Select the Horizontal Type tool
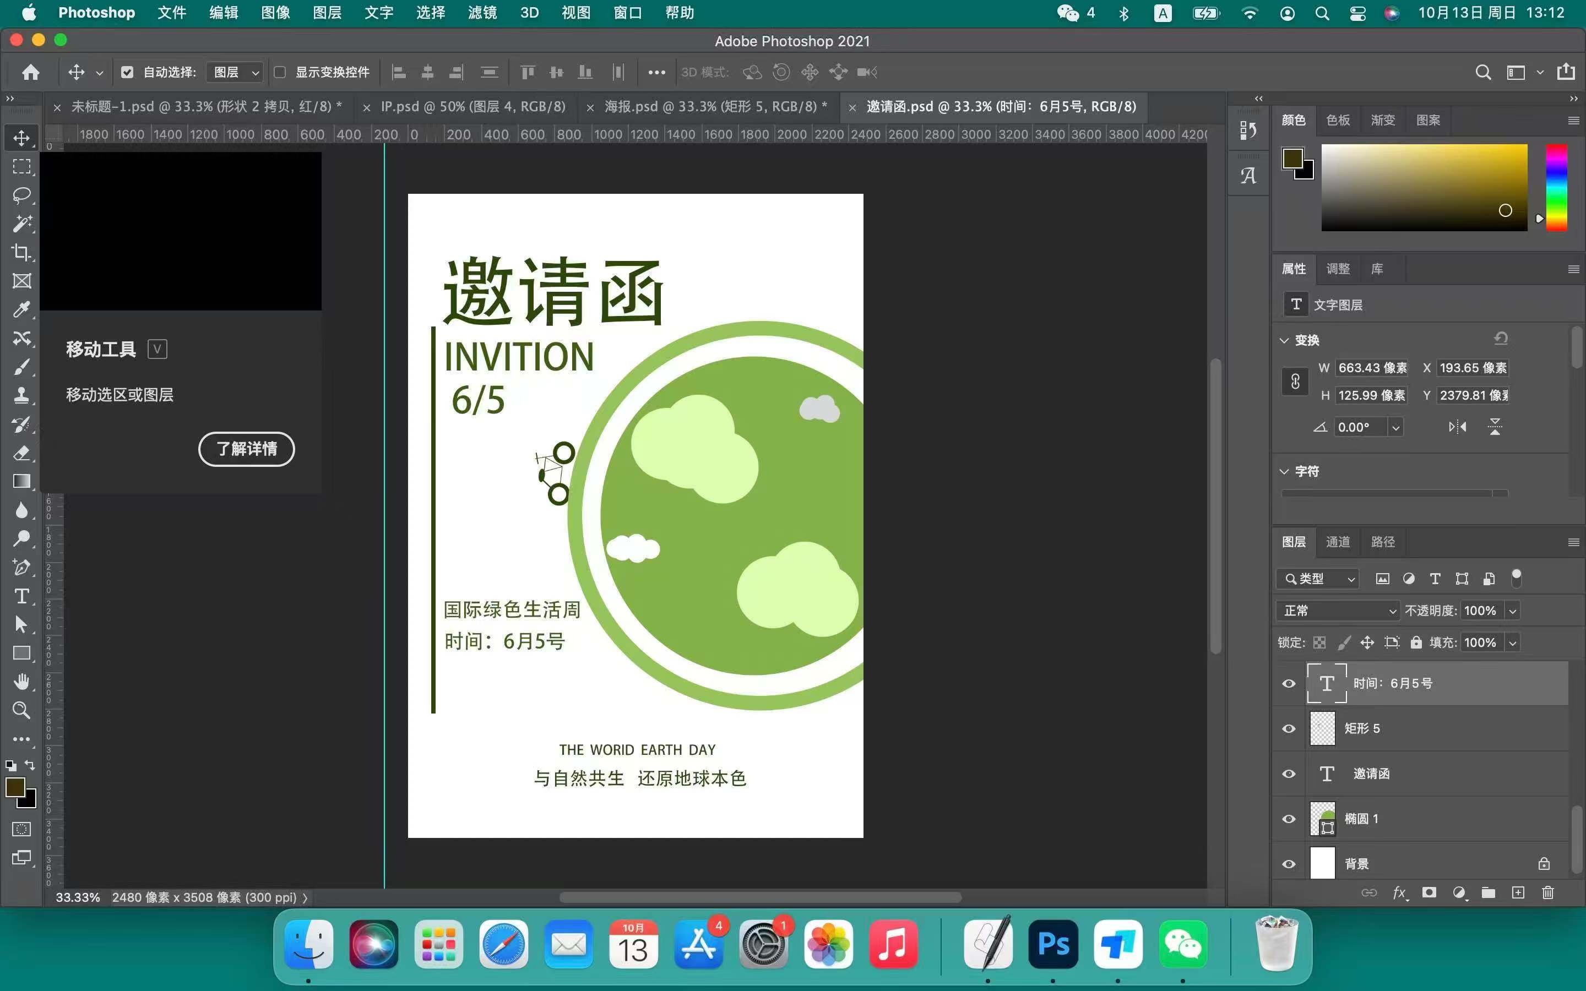This screenshot has height=991, width=1586. (21, 596)
